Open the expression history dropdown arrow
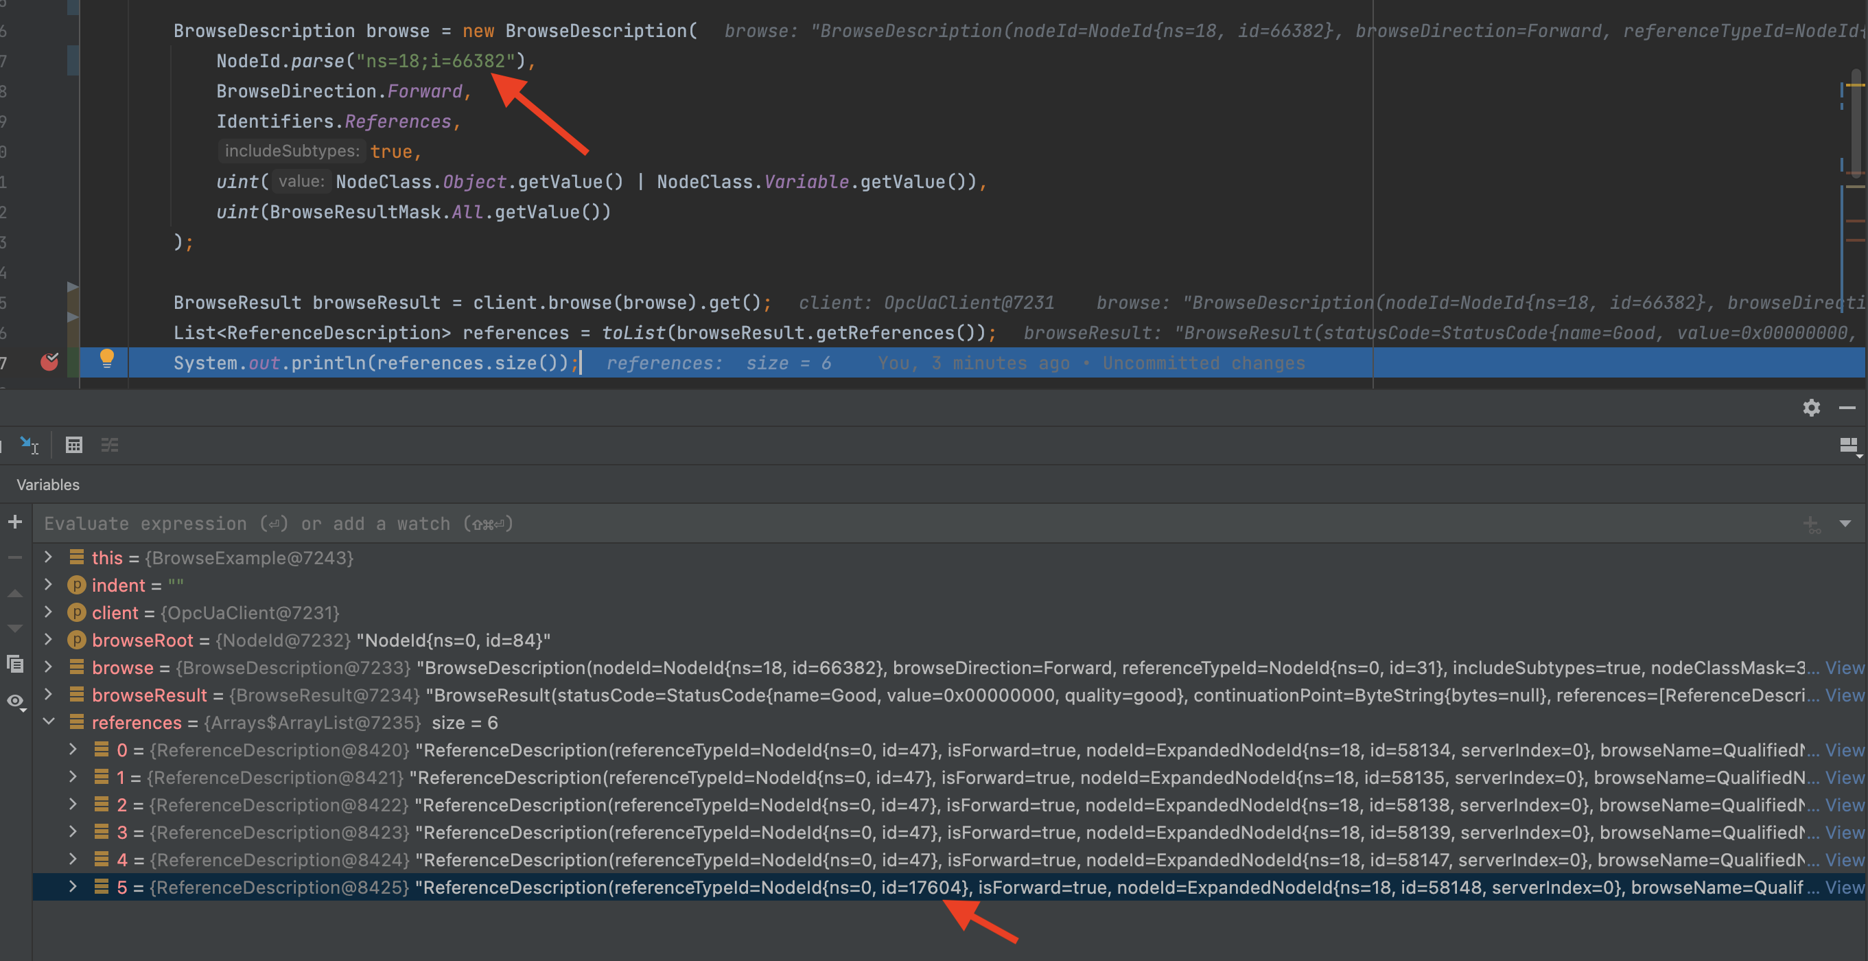 [1845, 523]
